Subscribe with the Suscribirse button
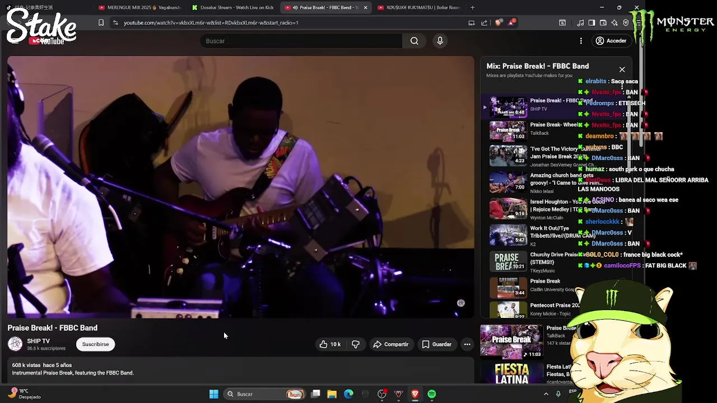 [96, 344]
